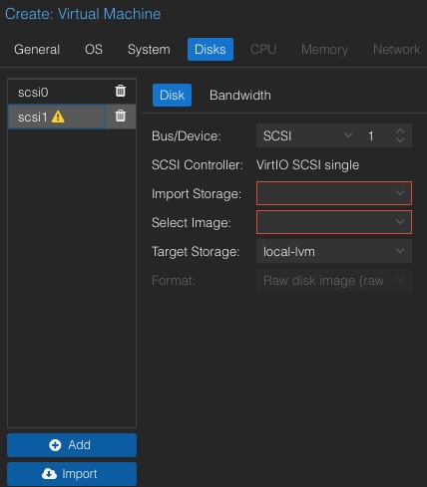Remove scsi1 disk using its trash icon
The height and width of the screenshot is (487, 427).
tap(121, 116)
